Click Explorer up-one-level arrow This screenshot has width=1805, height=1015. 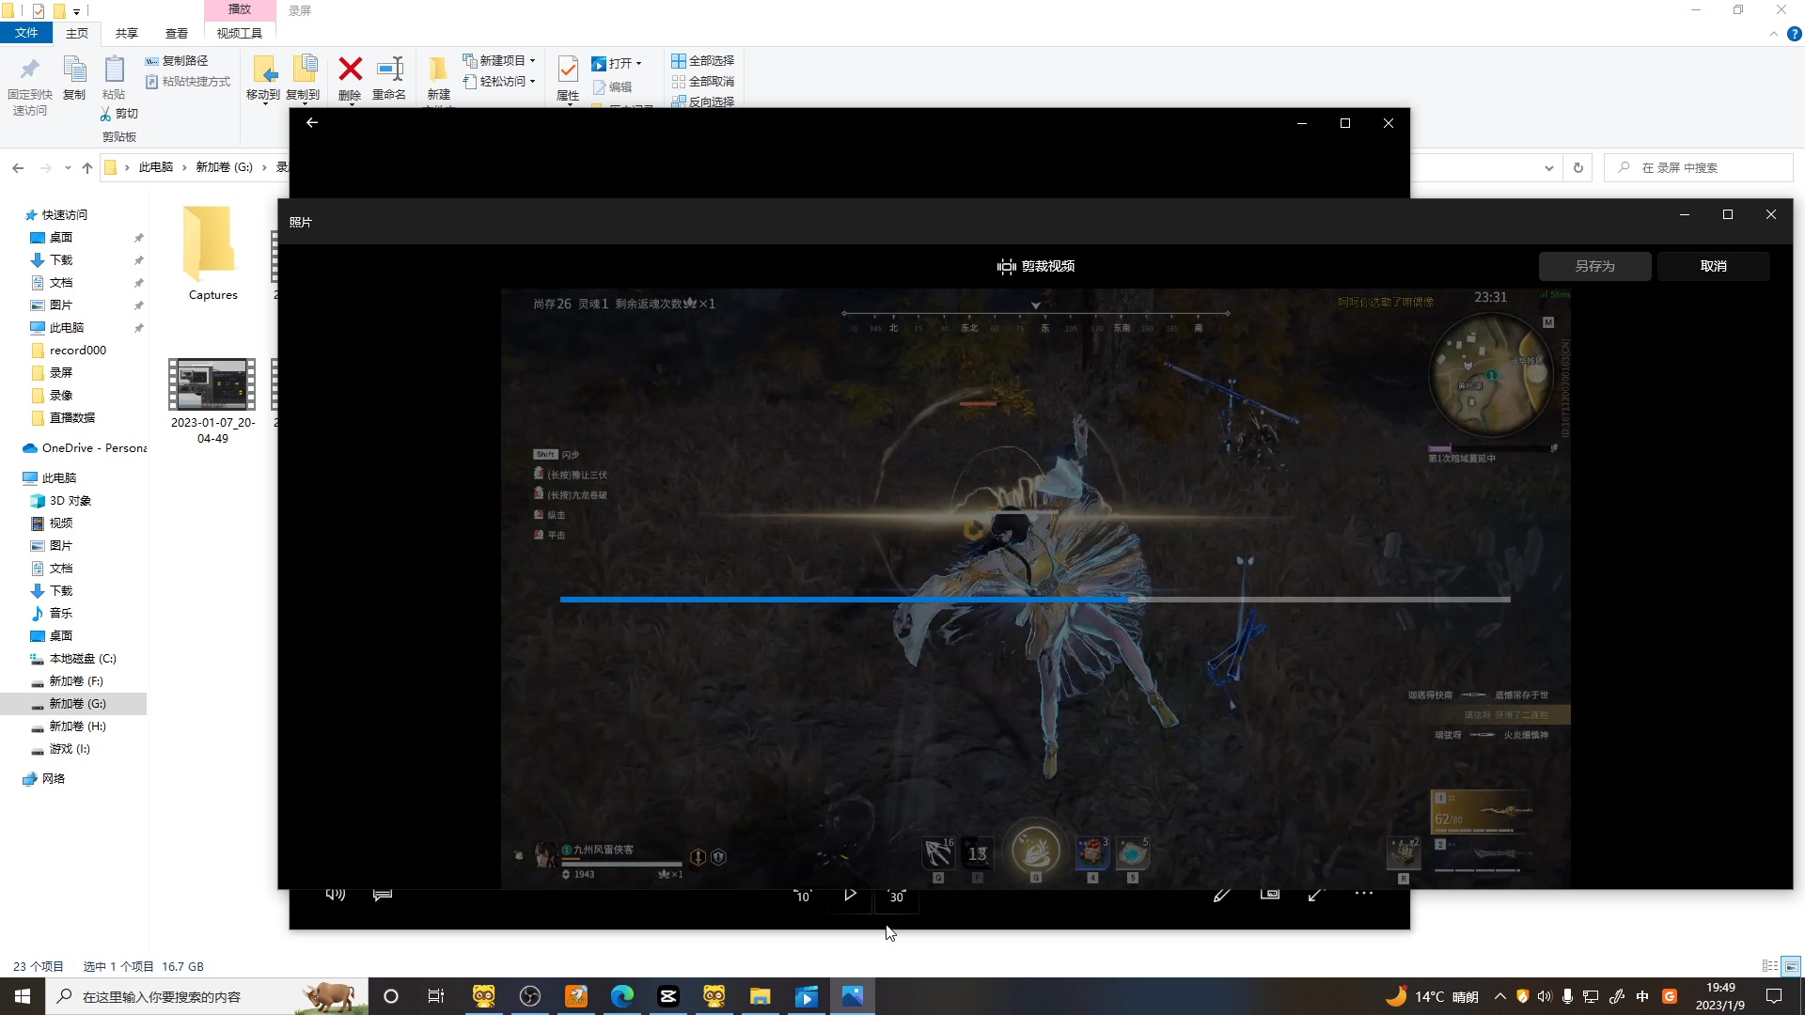pos(87,167)
